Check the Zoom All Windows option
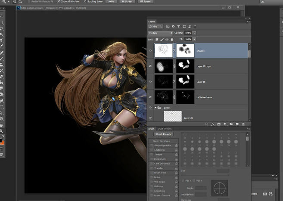 58,2
